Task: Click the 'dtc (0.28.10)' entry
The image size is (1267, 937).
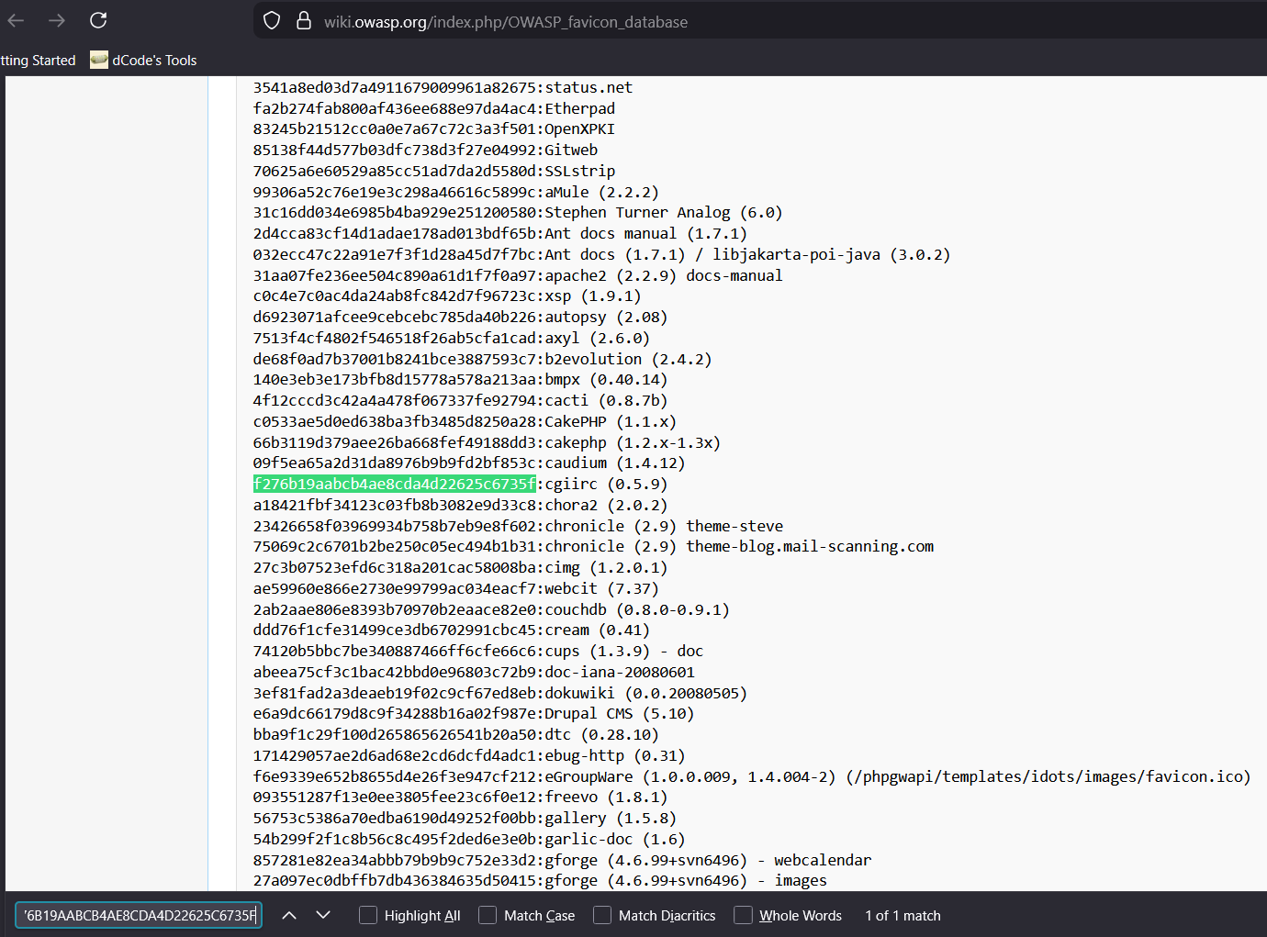Action: (x=602, y=735)
